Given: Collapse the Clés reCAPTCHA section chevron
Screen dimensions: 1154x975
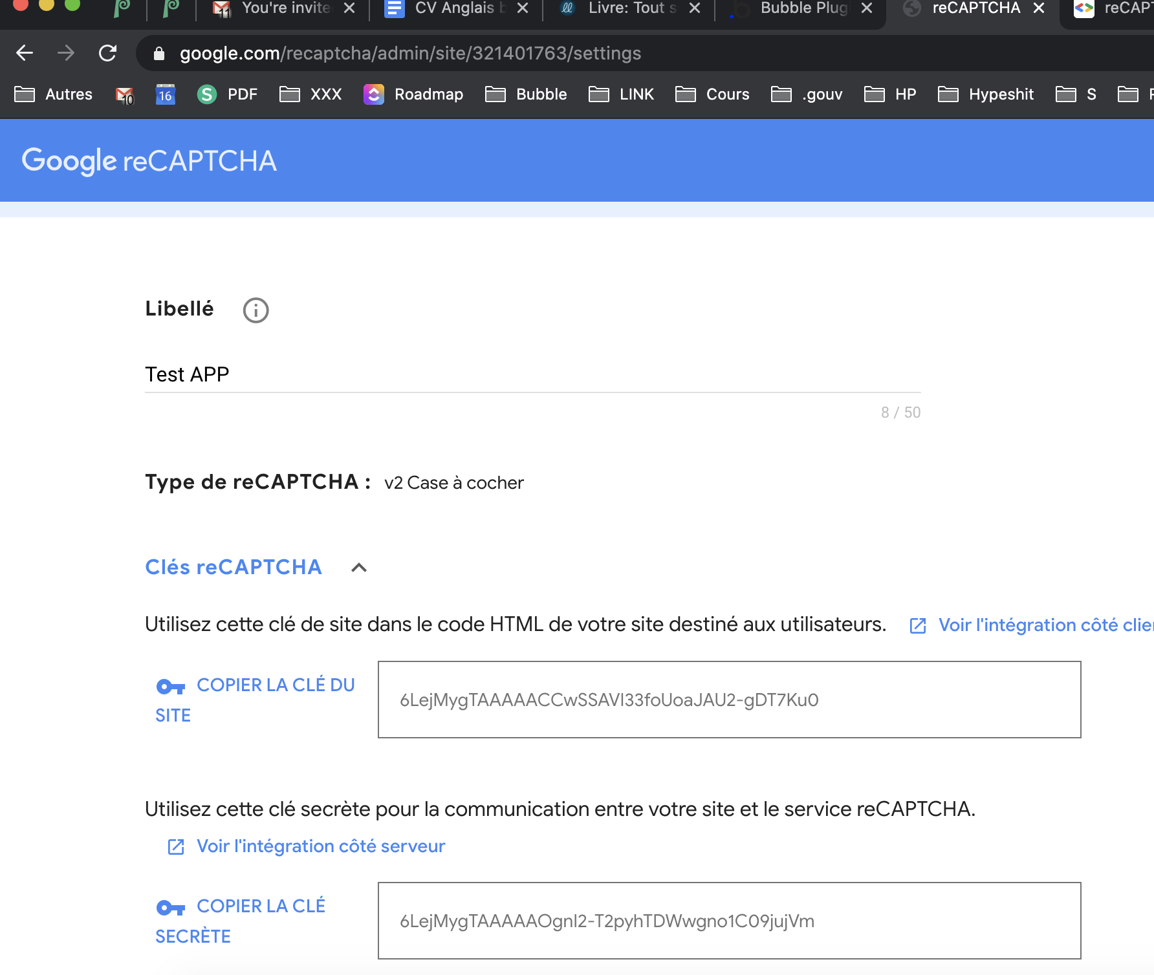Looking at the screenshot, I should (359, 568).
